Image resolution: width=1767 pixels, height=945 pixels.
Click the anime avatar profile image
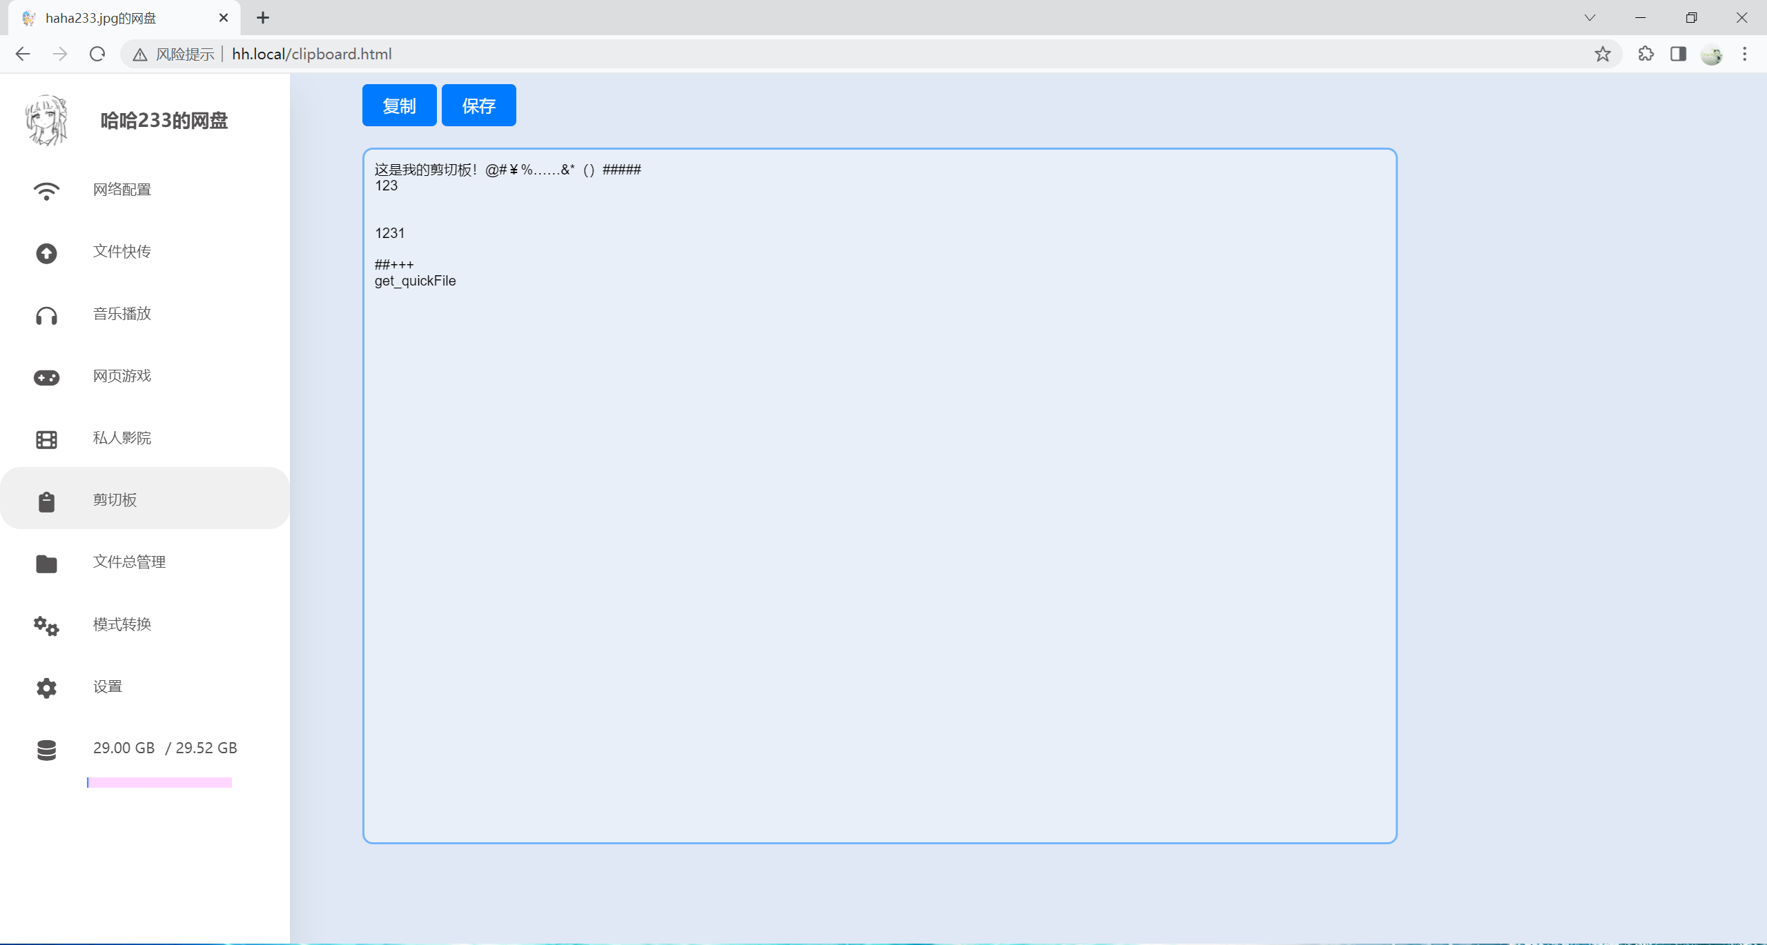[46, 120]
